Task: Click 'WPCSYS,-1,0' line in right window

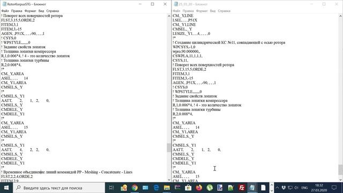Action: 184,47
